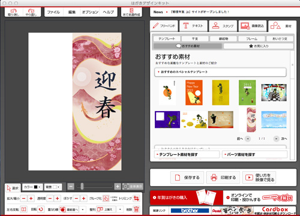Go to next page with 次へ arrow
Viewport: 300px width, 216px height.
coord(276,139)
